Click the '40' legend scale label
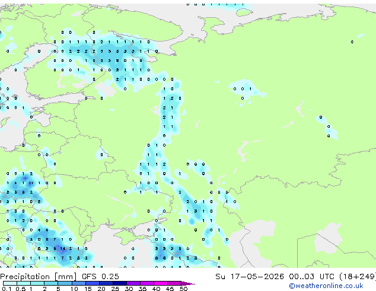 156,289
